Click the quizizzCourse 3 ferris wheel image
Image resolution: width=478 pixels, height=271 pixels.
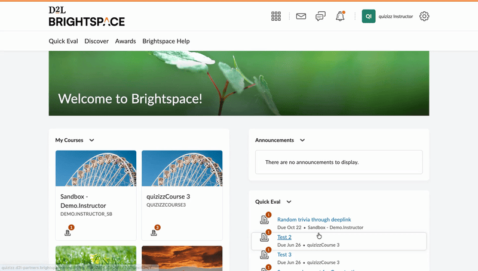[x=182, y=169]
